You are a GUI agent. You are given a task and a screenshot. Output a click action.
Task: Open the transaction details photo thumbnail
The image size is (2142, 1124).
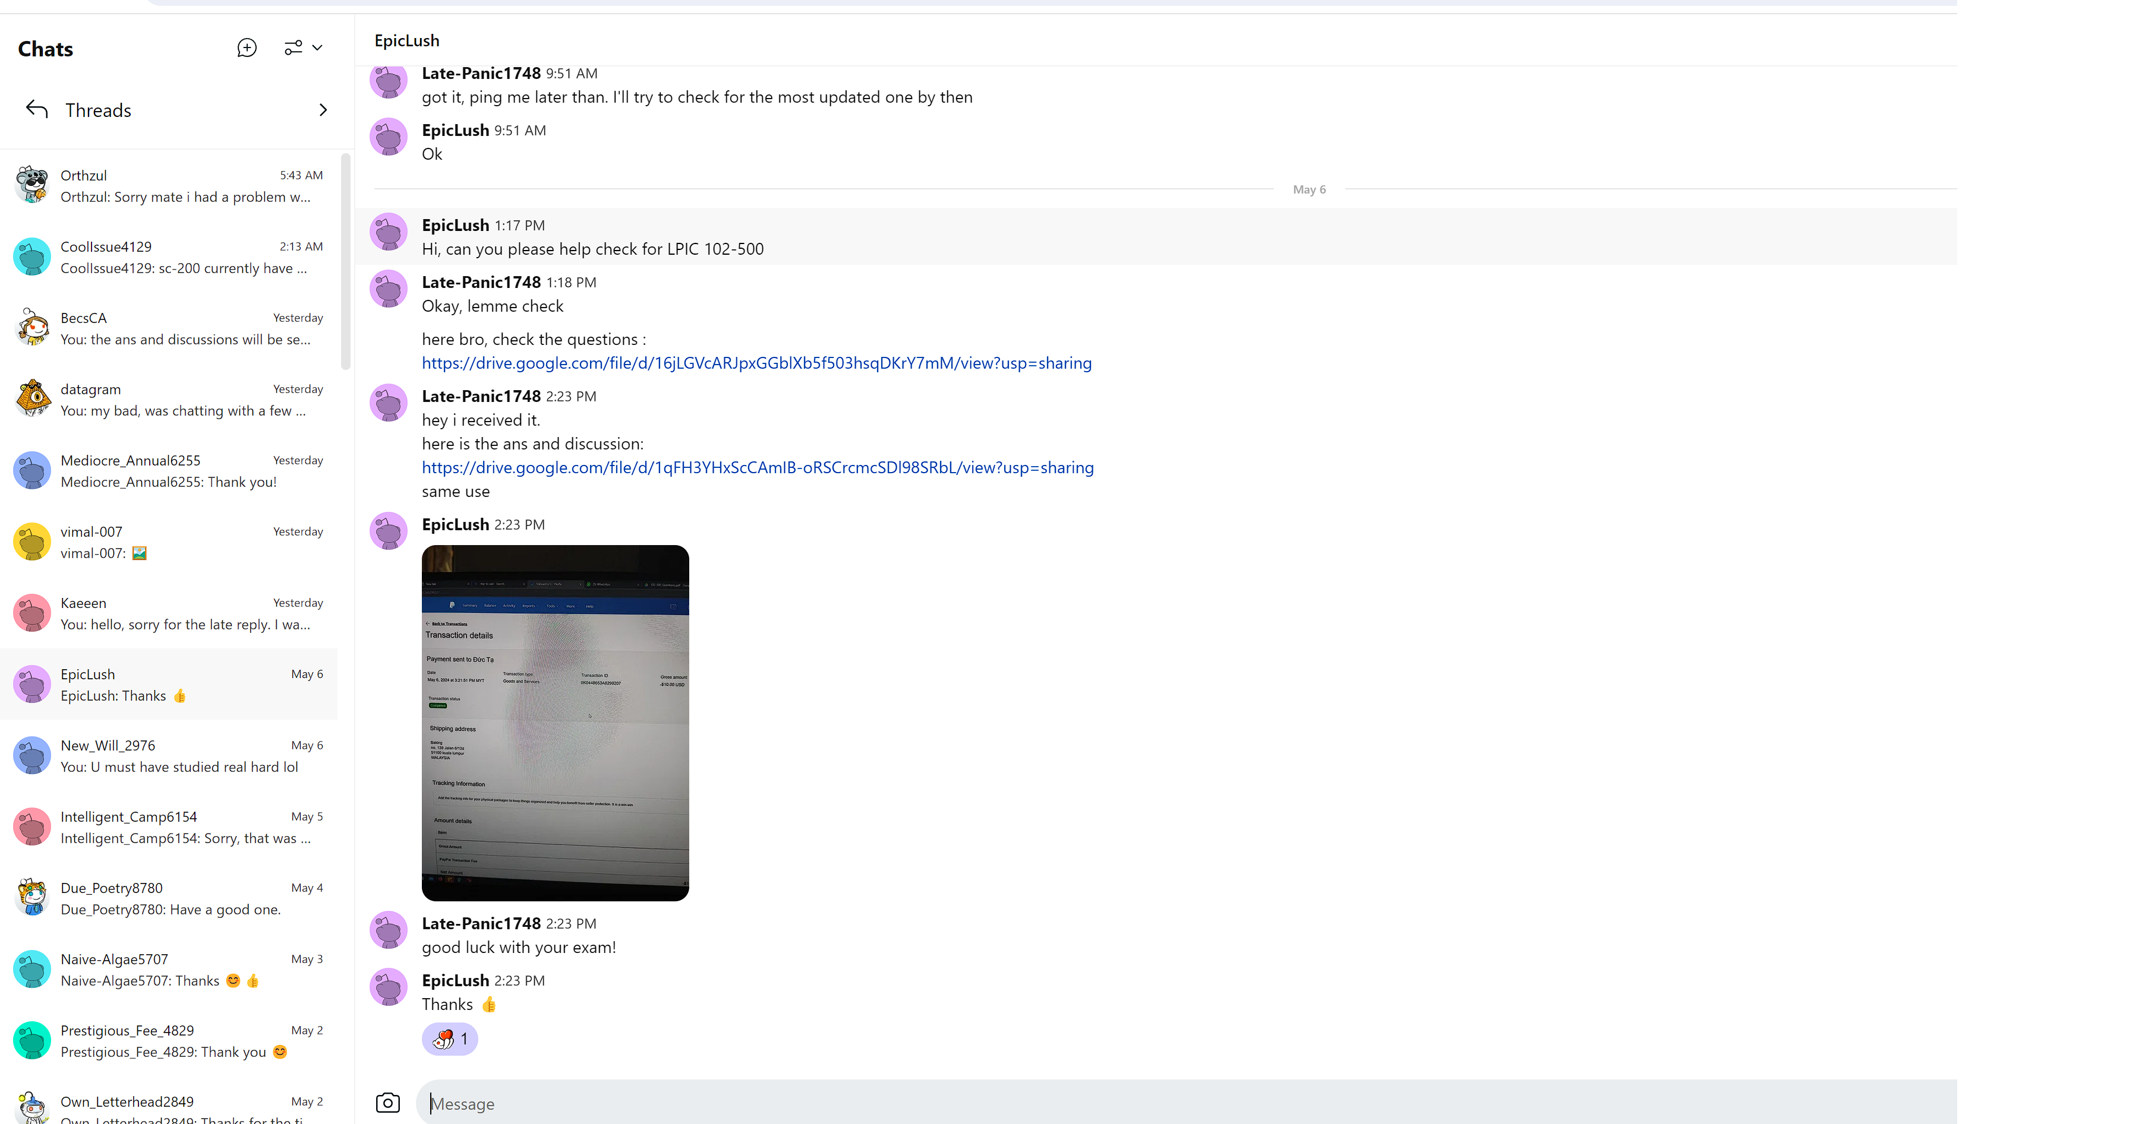(x=554, y=722)
